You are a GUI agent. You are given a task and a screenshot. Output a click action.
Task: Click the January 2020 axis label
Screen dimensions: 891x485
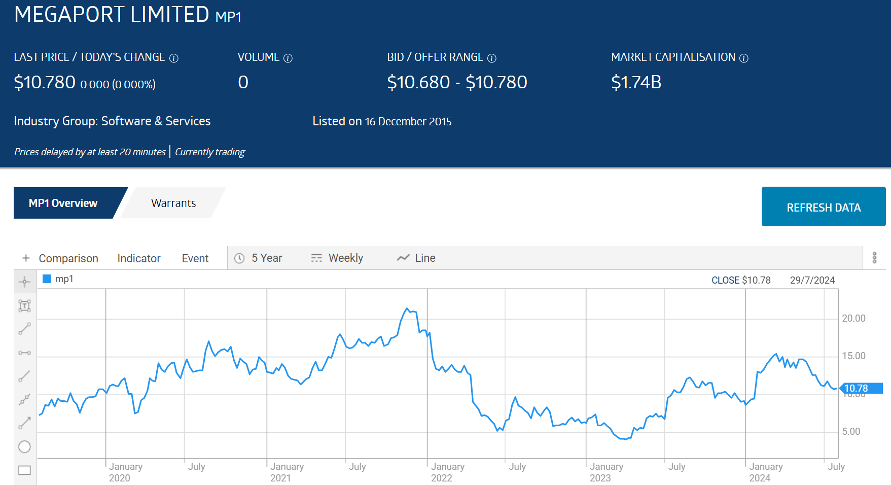(125, 472)
